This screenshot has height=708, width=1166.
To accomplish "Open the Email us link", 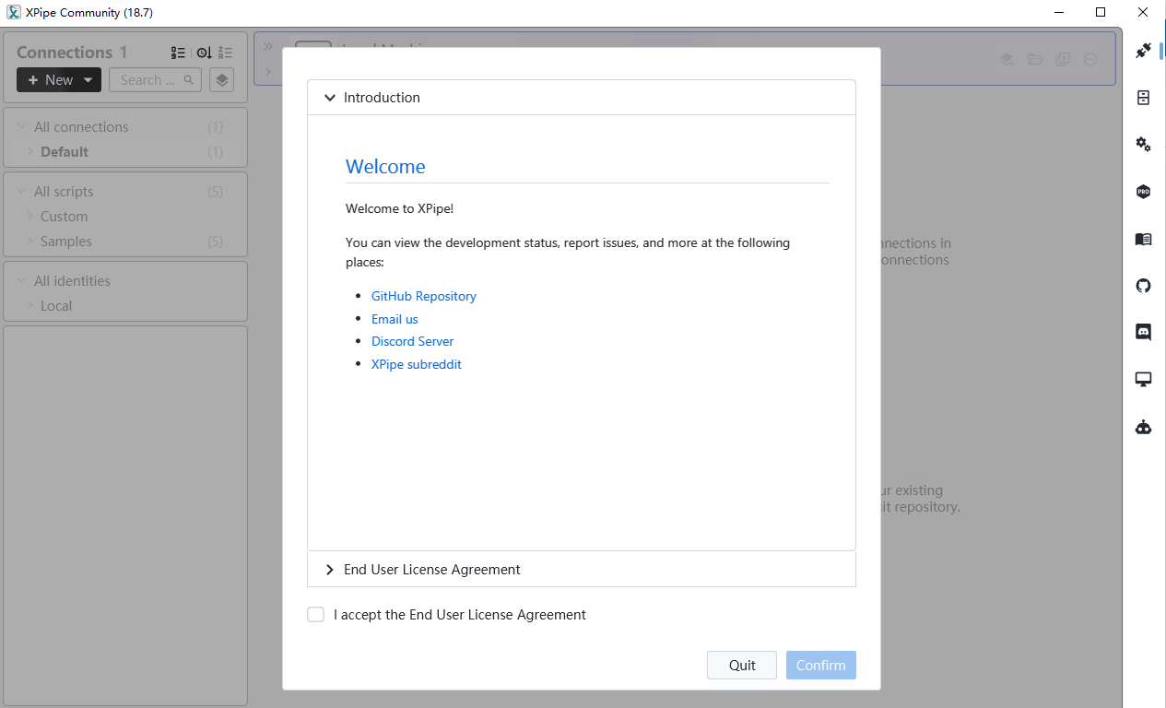I will 395,319.
